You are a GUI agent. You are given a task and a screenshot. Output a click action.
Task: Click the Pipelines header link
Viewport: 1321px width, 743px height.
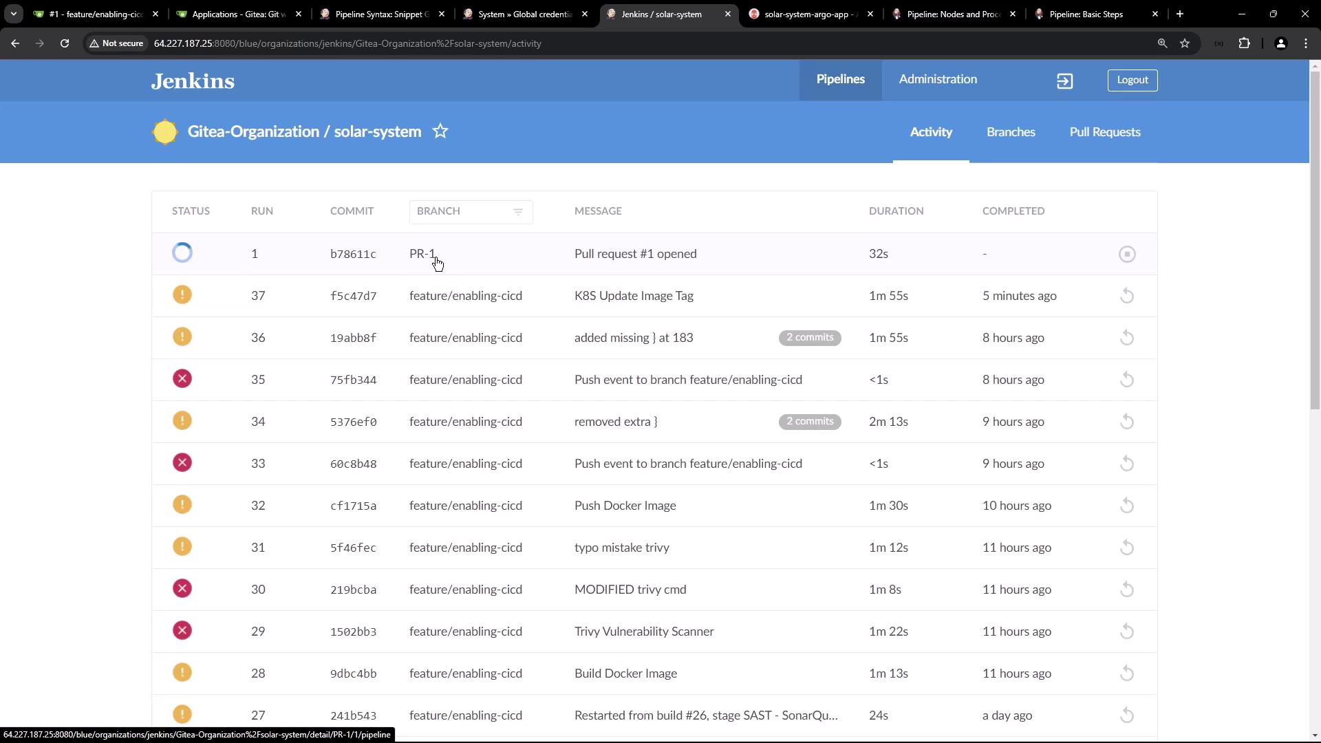pos(840,79)
